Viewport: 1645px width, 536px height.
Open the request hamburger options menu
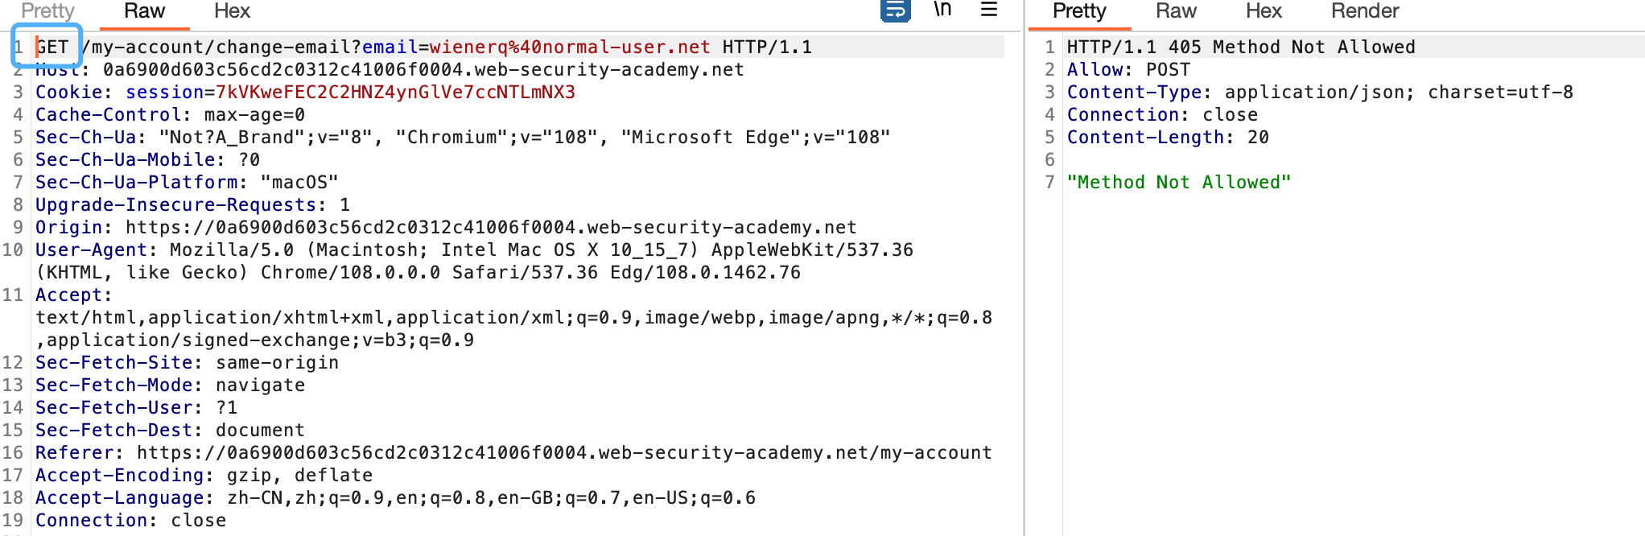tap(989, 10)
